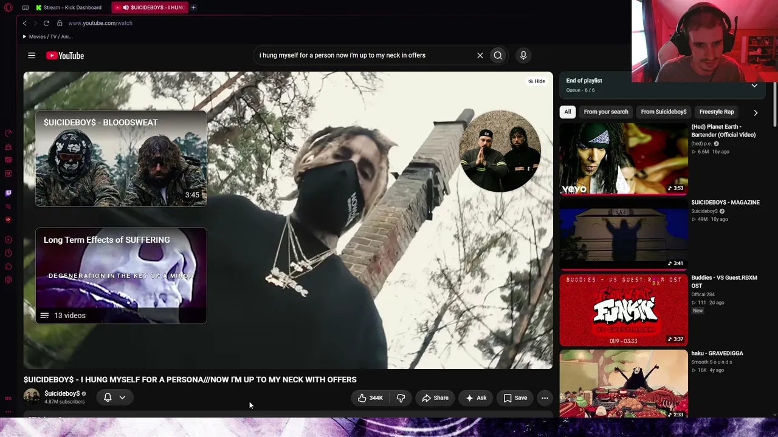778x437 pixels.
Task: Clear the YouTube search box text
Action: 480,55
